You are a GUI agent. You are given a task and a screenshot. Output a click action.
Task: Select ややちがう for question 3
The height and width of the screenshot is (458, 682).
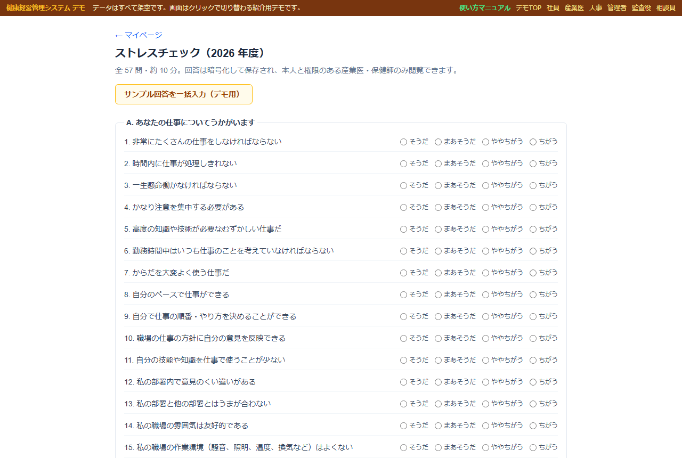(485, 185)
